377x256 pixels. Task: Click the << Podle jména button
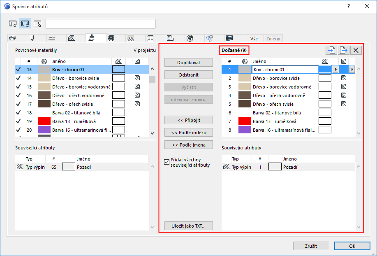[x=189, y=145]
